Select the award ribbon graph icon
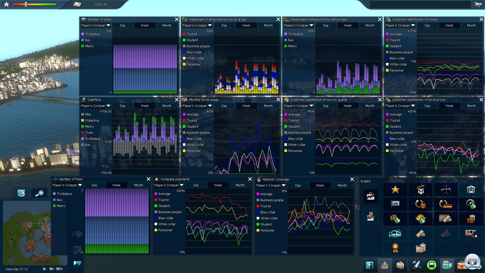Screen dimensions: 485x273 pyautogui.click(x=395, y=248)
